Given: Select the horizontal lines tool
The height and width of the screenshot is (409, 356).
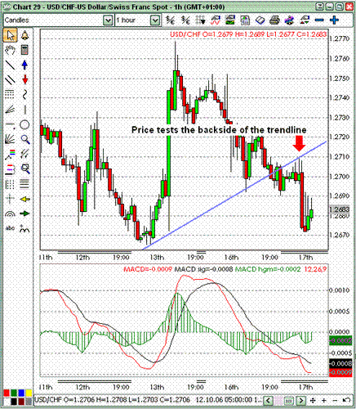Looking at the screenshot, I should 24,184.
